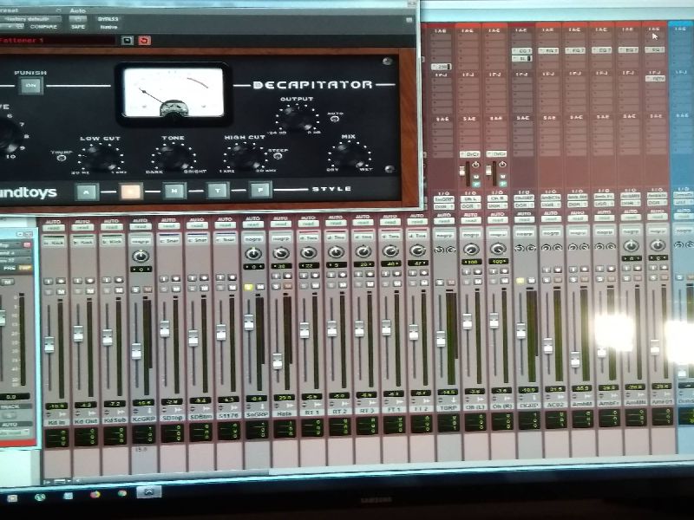
Task: Select the DGRP track name
Action: (x=528, y=405)
